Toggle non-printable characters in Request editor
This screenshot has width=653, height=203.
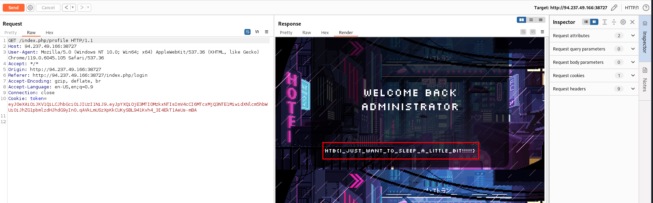click(x=257, y=32)
